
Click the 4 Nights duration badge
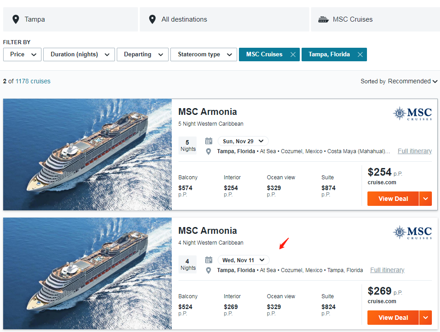pos(188,264)
